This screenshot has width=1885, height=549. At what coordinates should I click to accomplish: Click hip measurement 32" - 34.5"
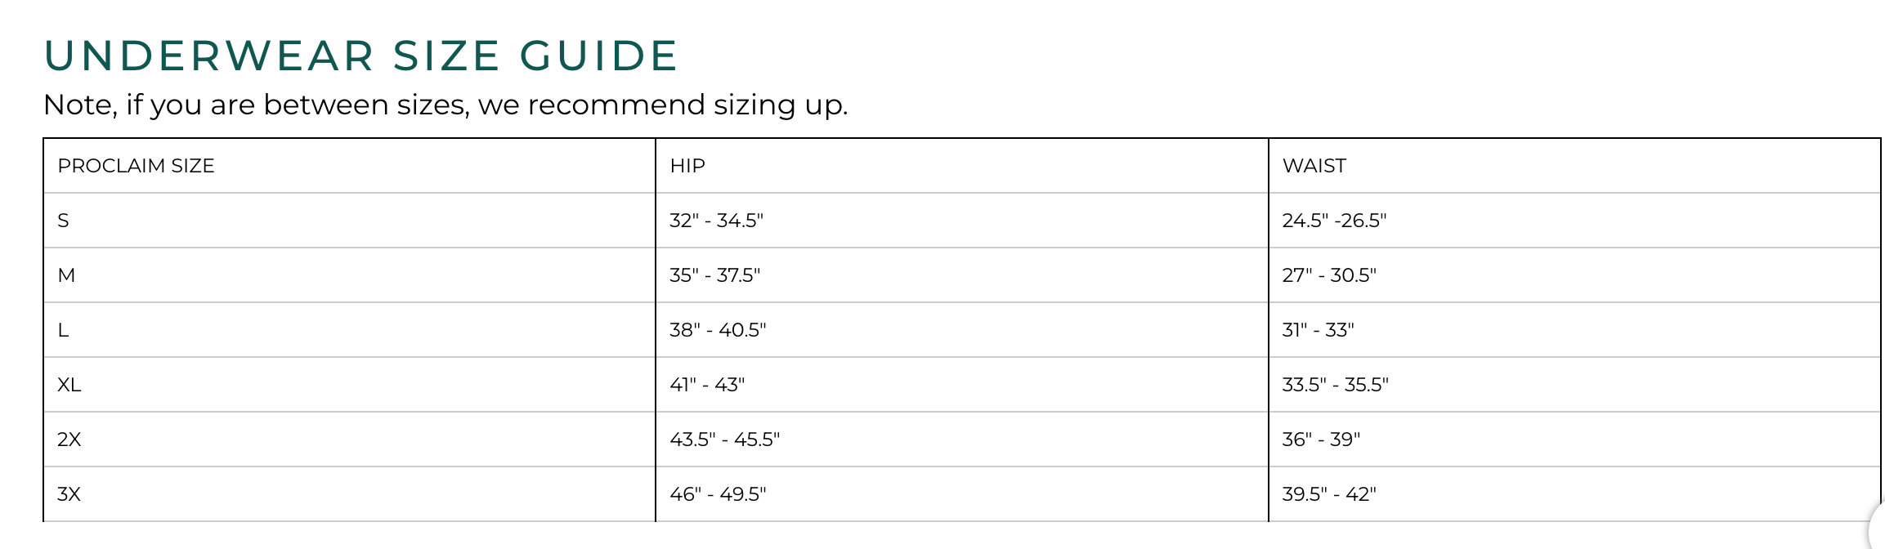(x=716, y=221)
